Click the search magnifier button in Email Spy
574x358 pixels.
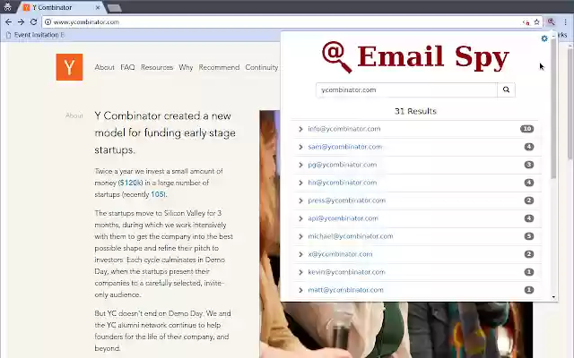point(506,89)
